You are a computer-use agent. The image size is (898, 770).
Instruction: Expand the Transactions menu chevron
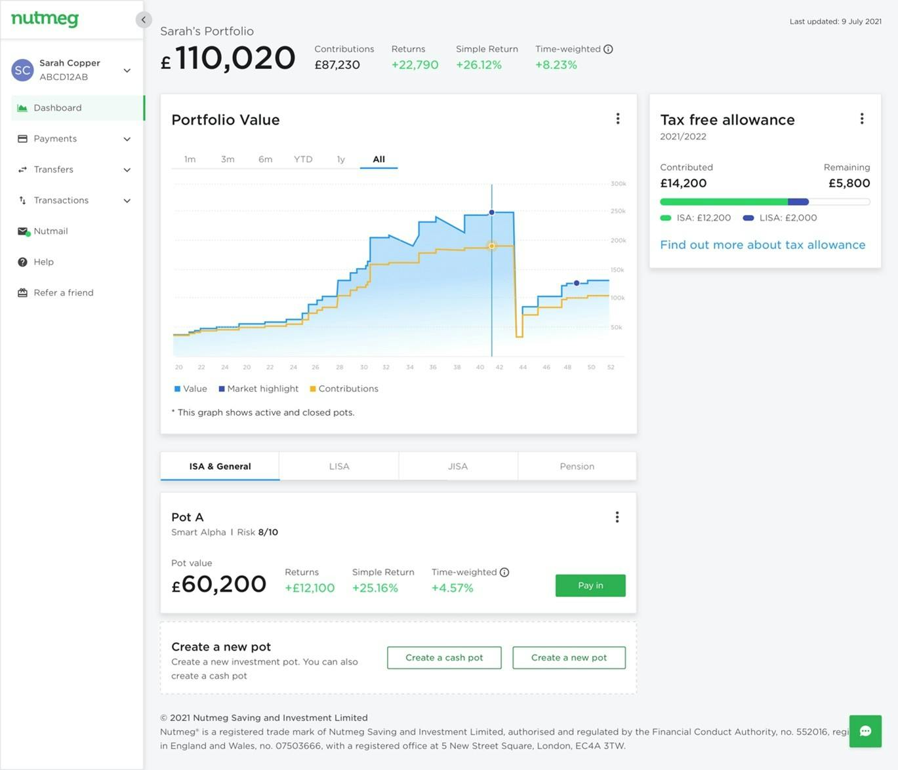coord(127,201)
